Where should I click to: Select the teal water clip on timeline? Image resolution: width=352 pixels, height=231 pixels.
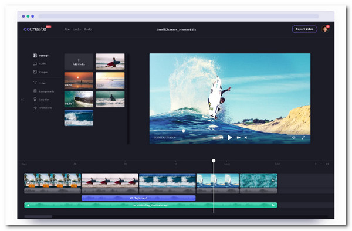pos(258,181)
